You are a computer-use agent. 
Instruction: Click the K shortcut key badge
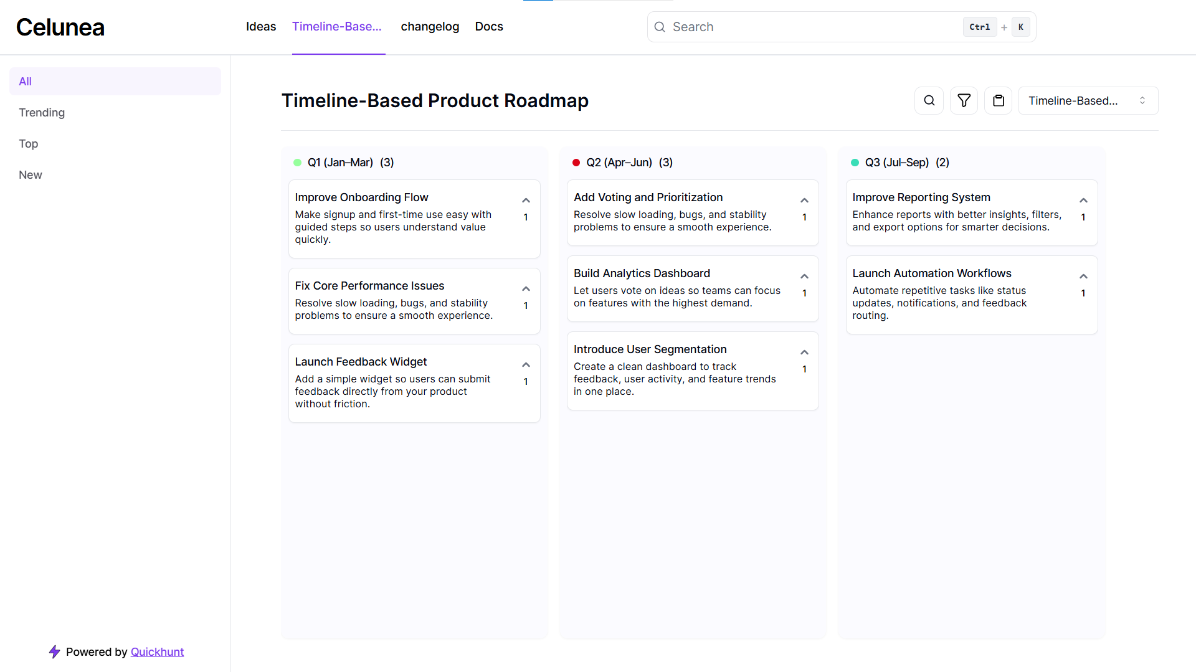point(1020,27)
